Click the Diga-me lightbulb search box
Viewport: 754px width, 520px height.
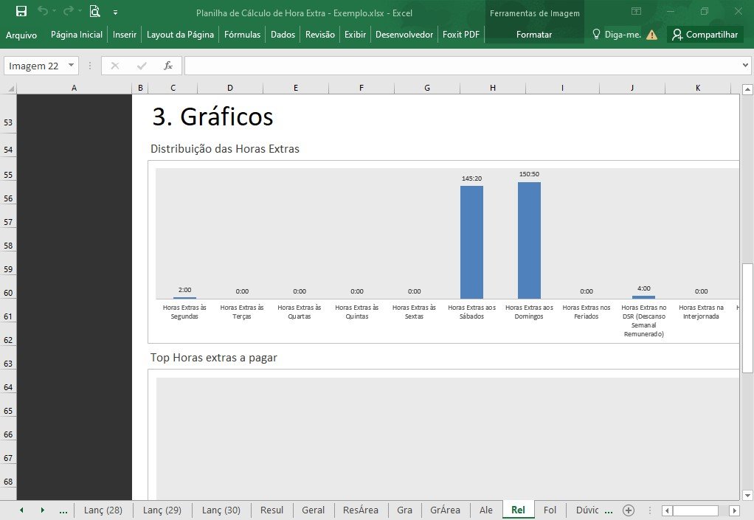(x=617, y=35)
